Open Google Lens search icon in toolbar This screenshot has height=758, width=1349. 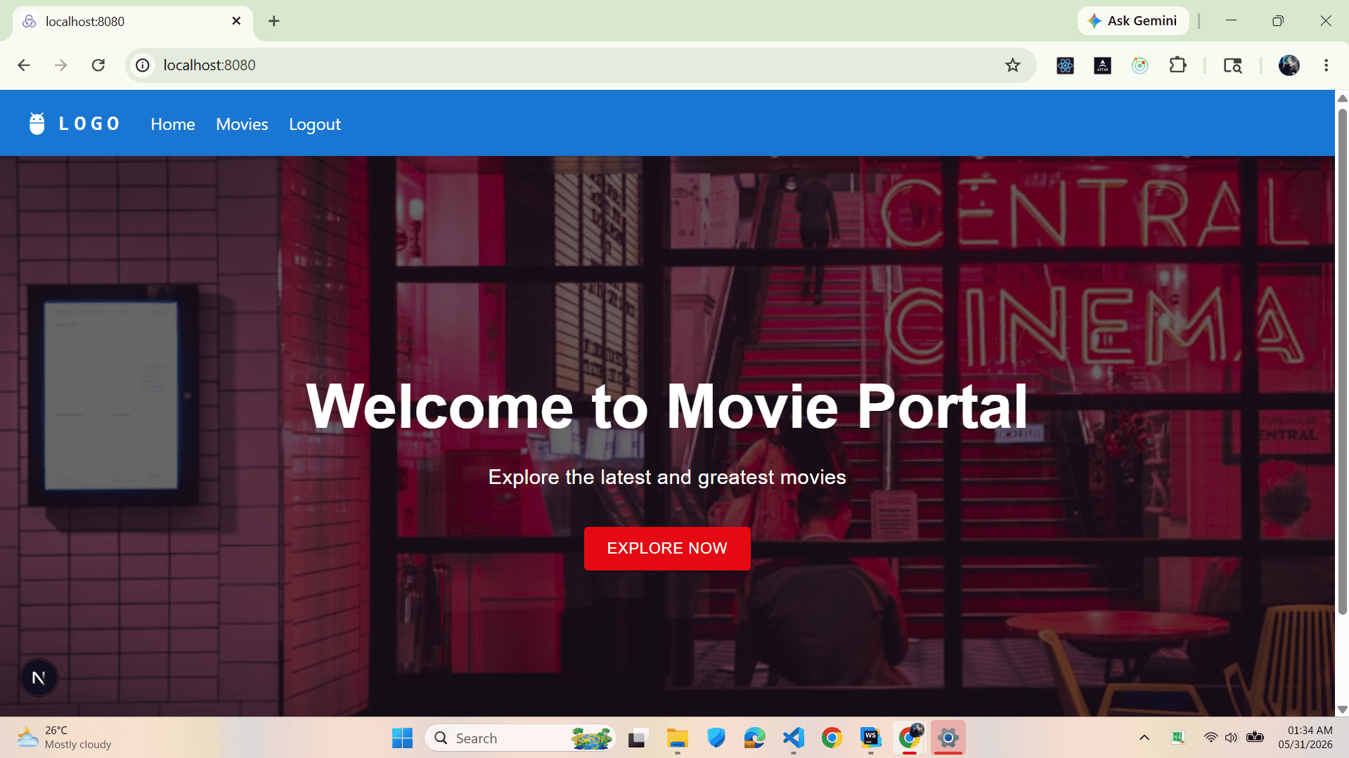point(1232,65)
